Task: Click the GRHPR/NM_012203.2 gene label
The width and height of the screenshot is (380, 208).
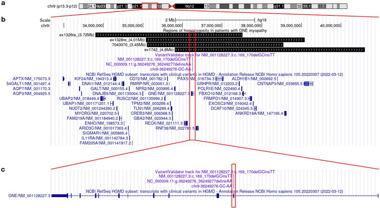Action: (217, 84)
